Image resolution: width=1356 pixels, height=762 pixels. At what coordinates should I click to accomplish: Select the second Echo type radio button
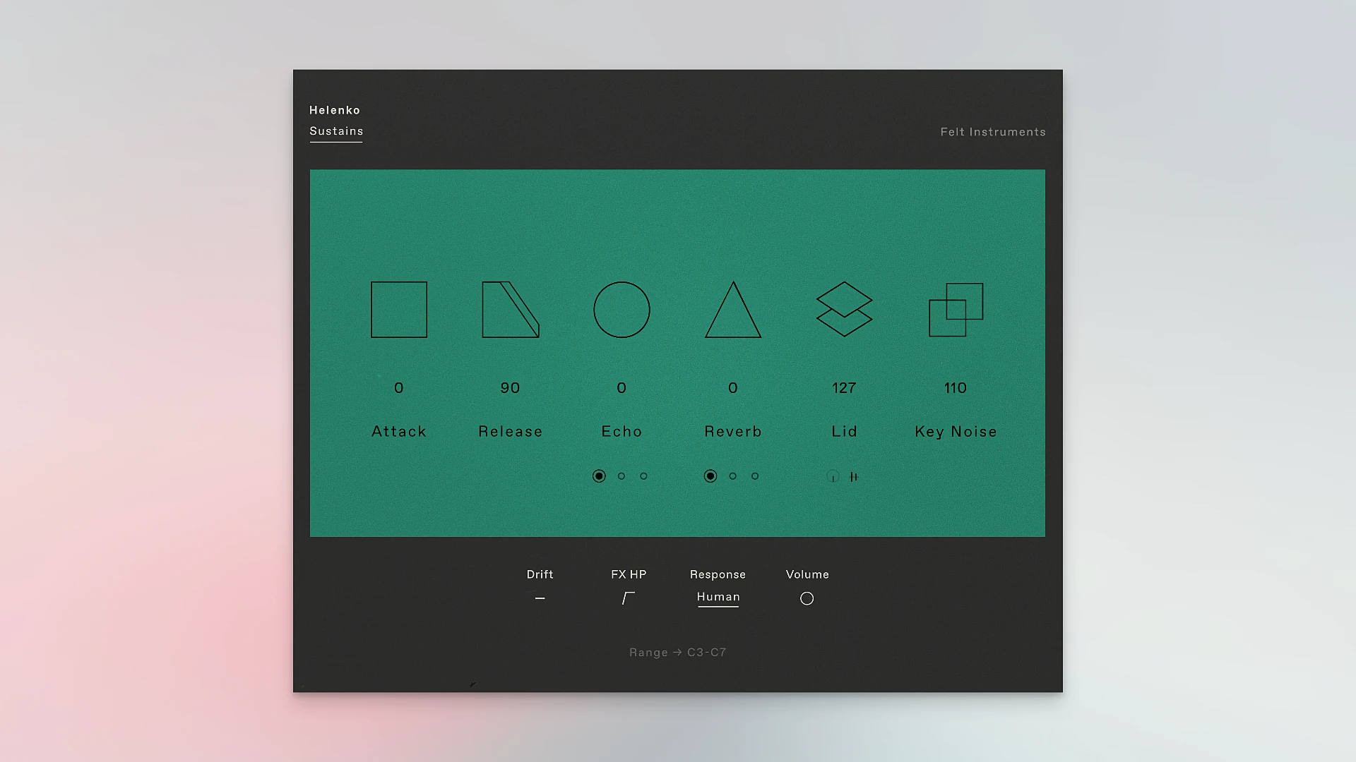(x=621, y=476)
